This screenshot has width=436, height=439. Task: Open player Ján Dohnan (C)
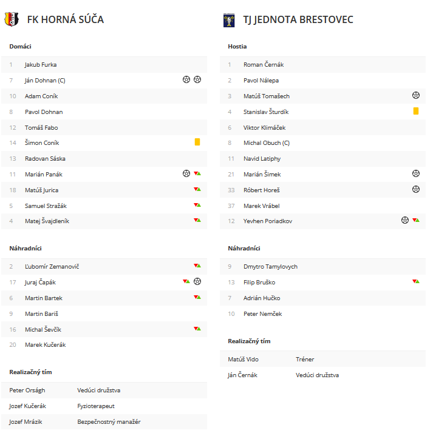(45, 81)
